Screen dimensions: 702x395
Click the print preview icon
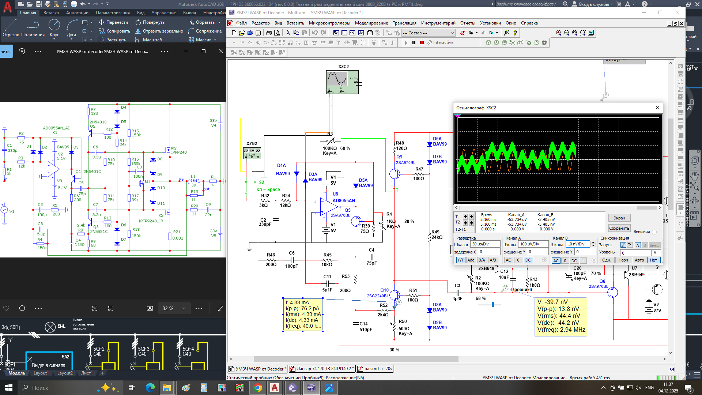[x=277, y=33]
